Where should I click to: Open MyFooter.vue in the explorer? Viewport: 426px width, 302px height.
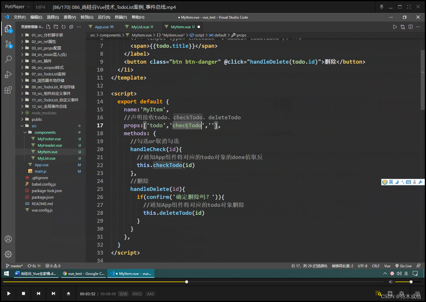tap(49, 139)
